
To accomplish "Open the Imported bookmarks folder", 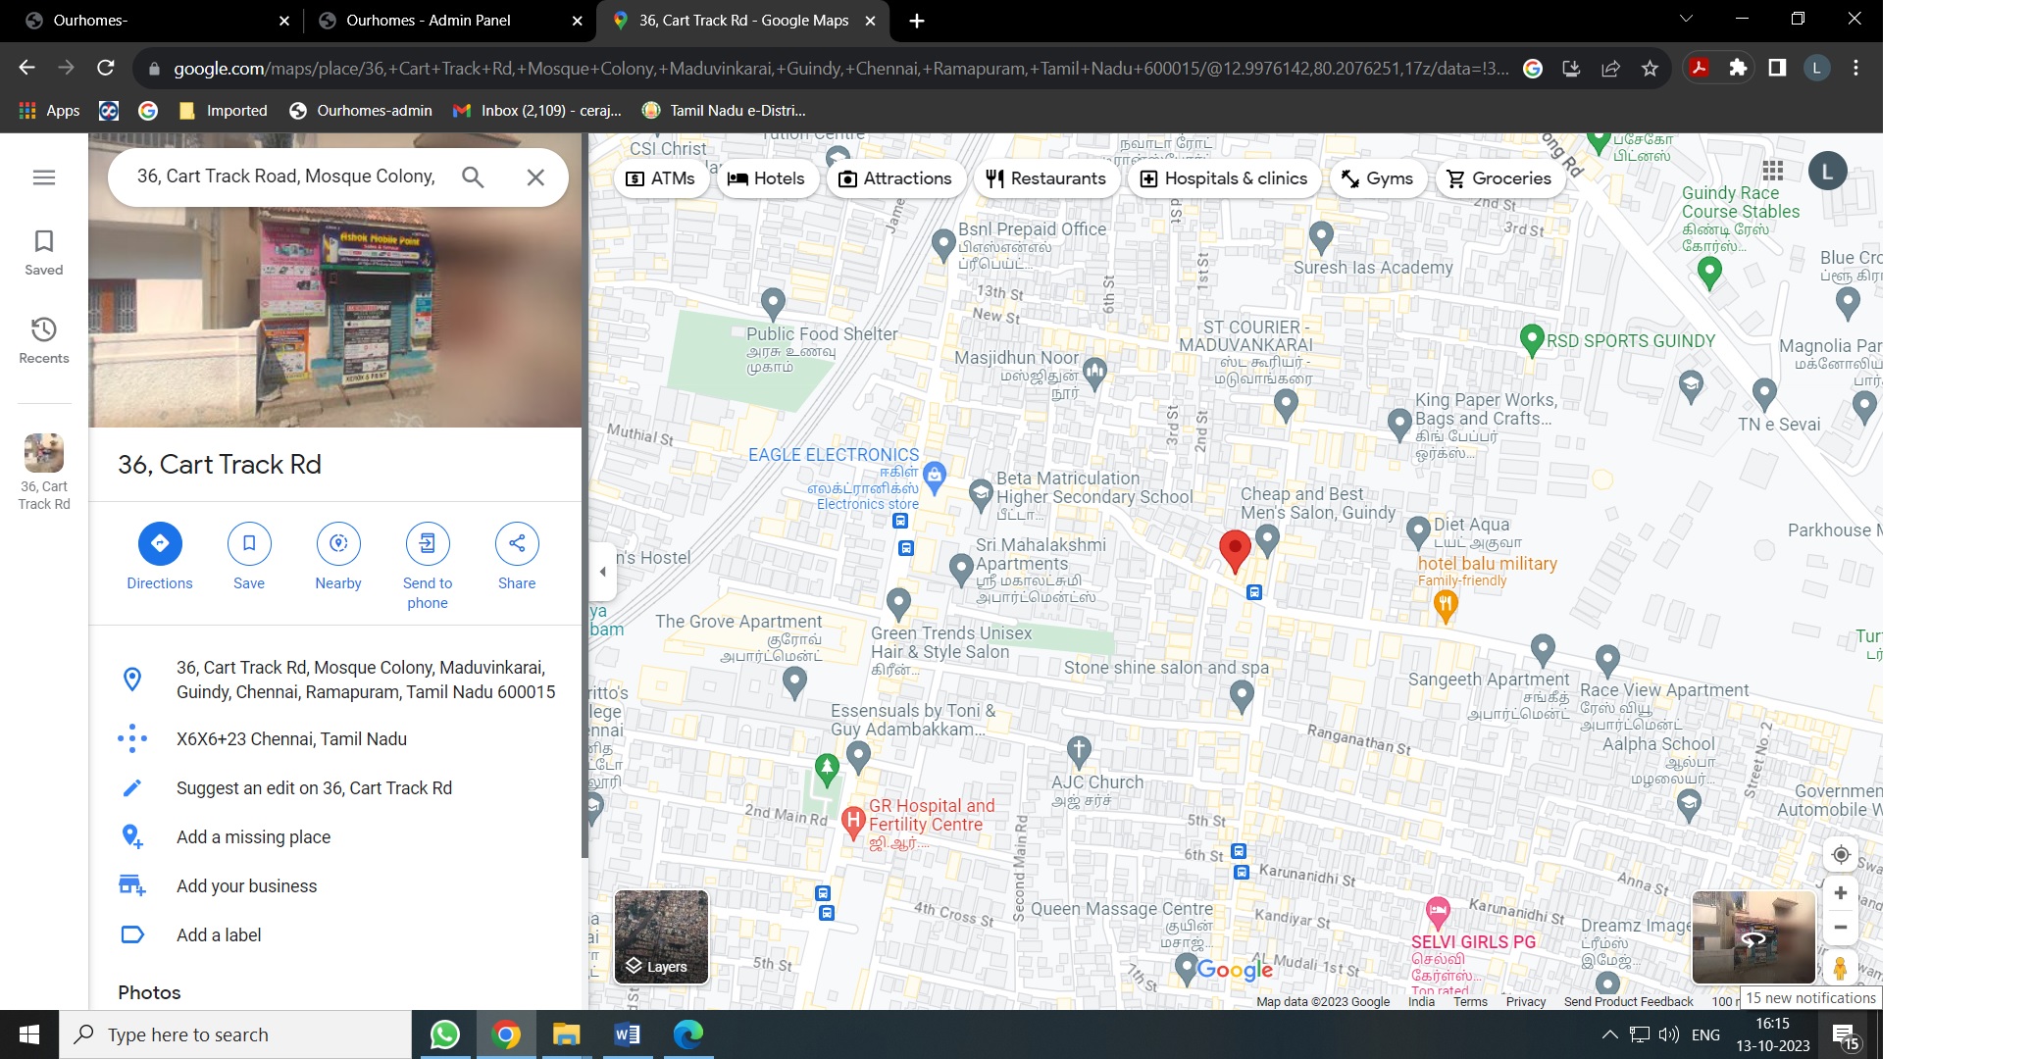I will click(x=224, y=111).
